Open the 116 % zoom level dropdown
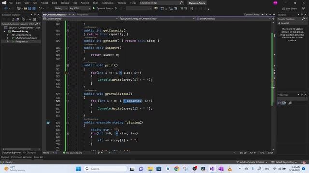 tap(48, 153)
